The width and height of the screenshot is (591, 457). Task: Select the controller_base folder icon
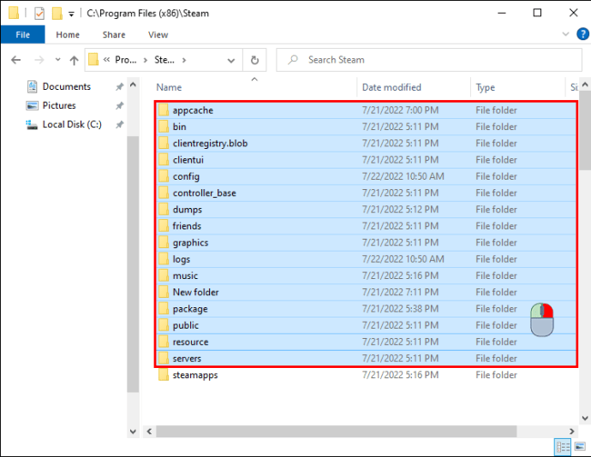[164, 193]
